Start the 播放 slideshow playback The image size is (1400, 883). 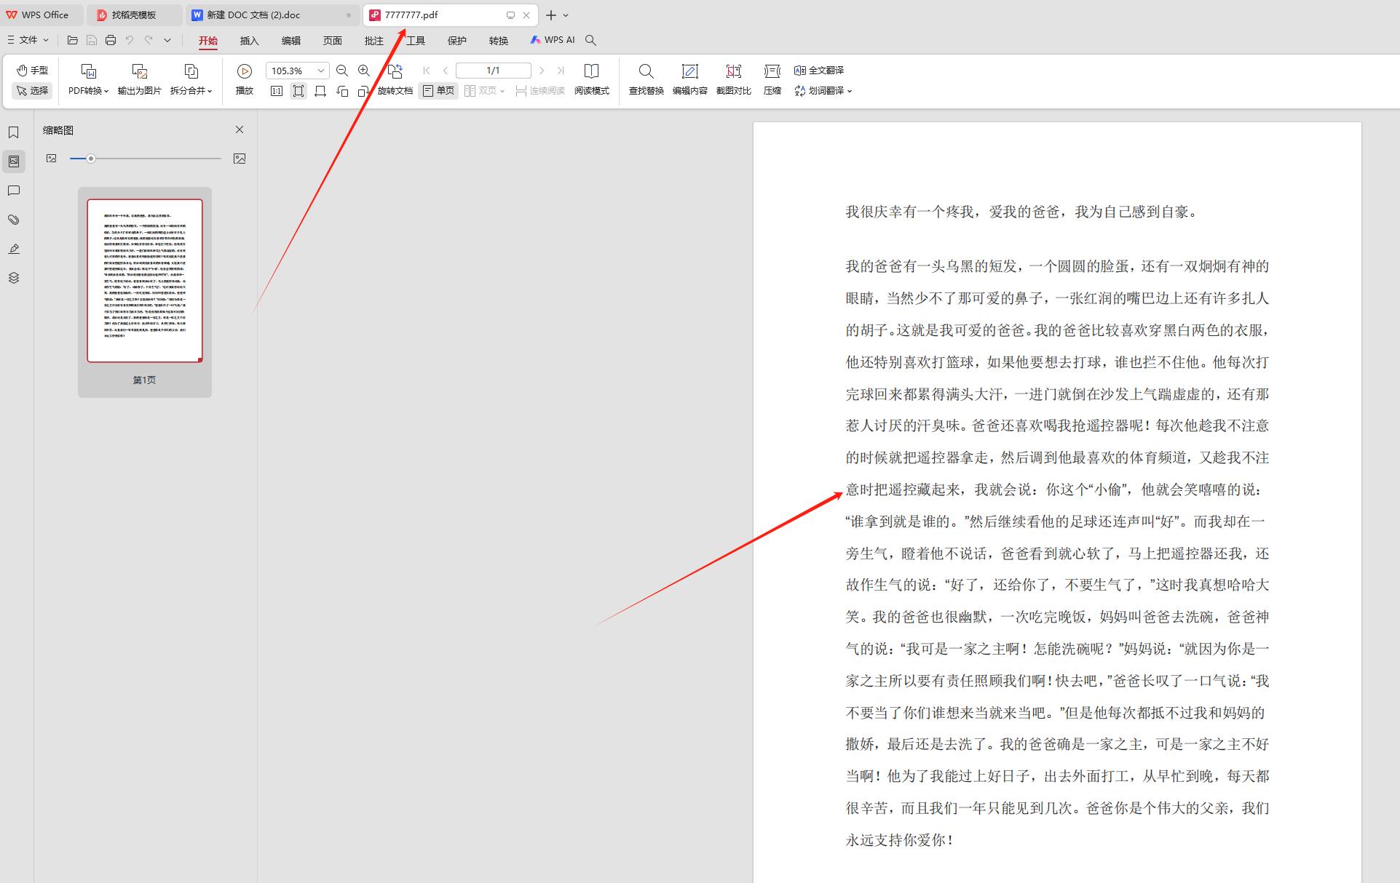click(x=245, y=79)
